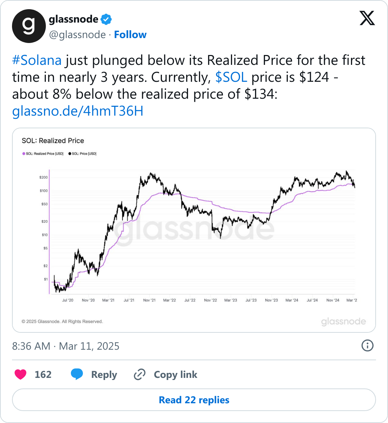
Task: Open the glassno.de/4hmT36H link
Action: (78, 111)
